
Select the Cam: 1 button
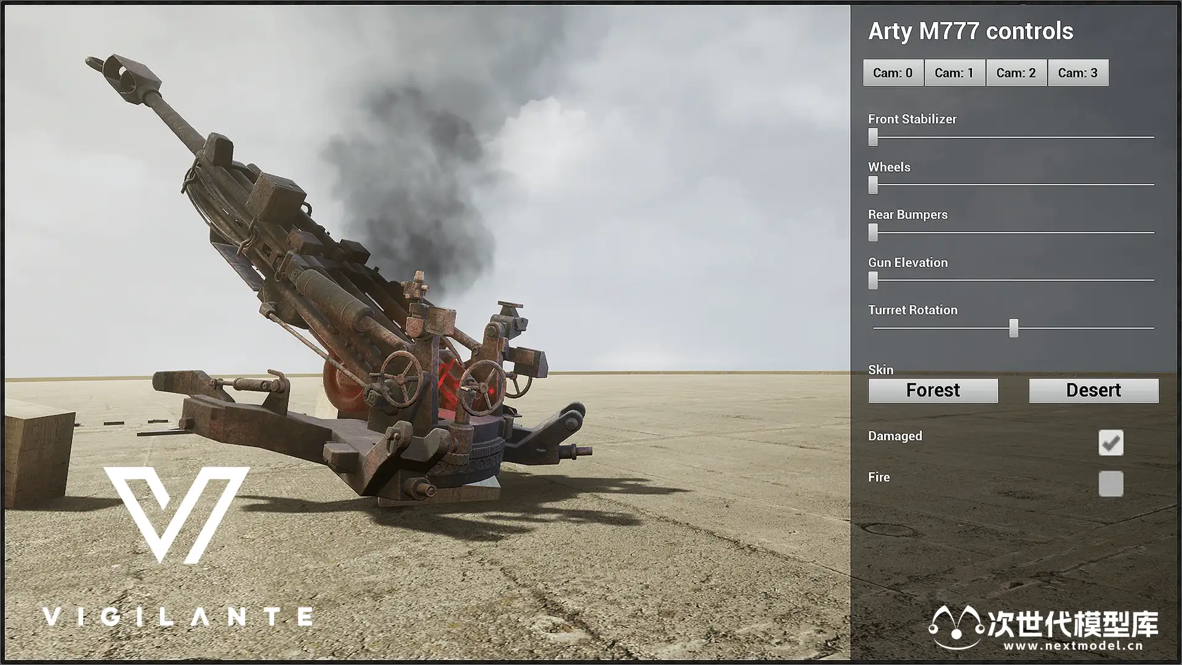coord(954,73)
